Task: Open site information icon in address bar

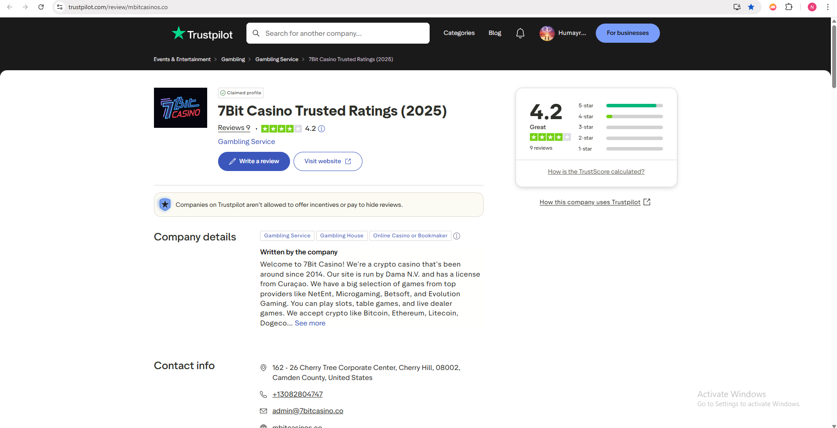Action: coord(60,7)
